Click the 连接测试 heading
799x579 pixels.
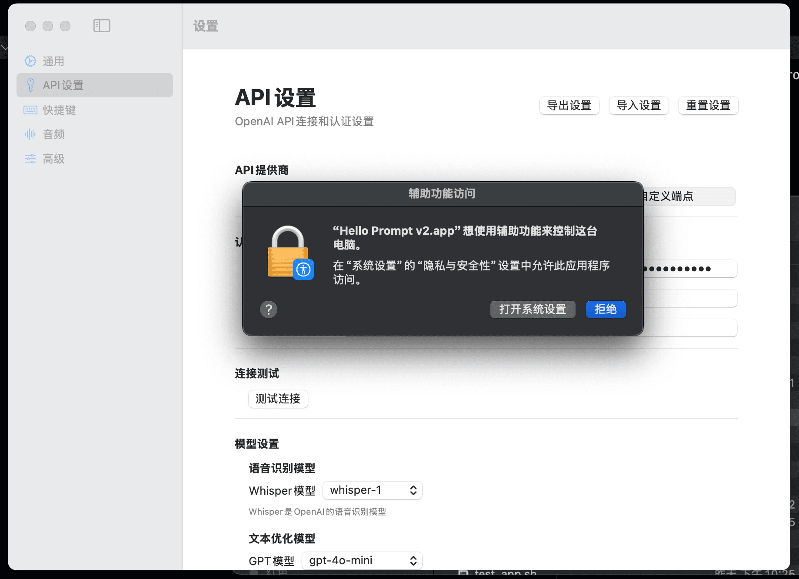pyautogui.click(x=257, y=373)
